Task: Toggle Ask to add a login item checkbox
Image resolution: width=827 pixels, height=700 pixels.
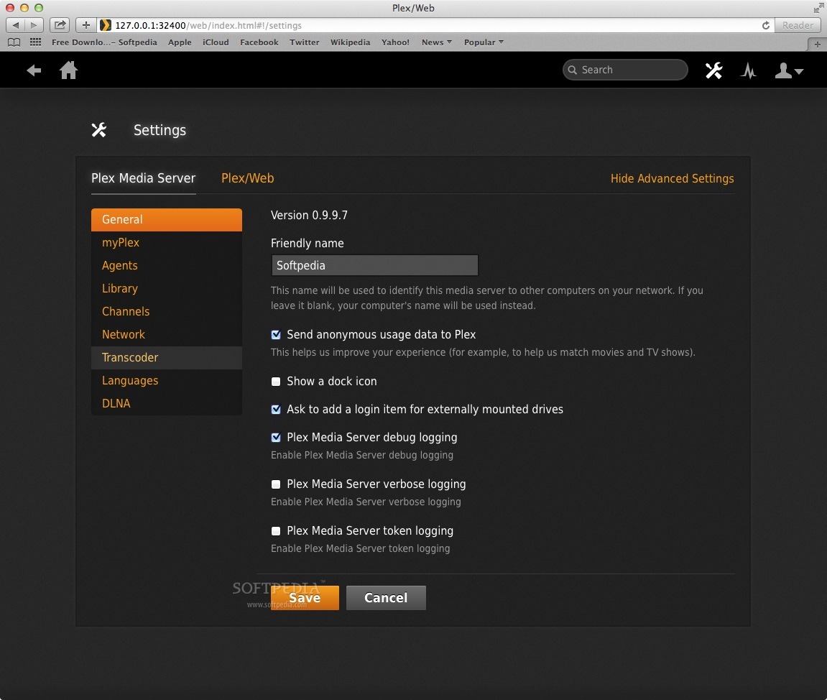Action: point(276,410)
